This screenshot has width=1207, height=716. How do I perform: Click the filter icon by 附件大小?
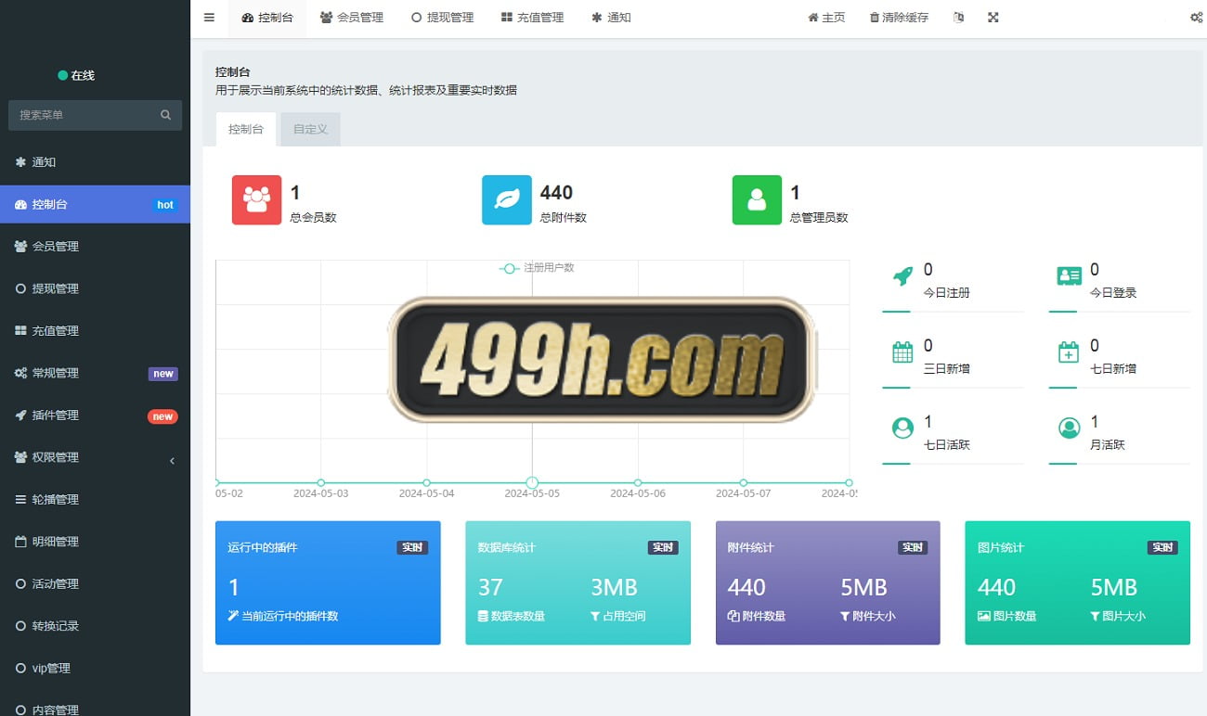point(845,616)
